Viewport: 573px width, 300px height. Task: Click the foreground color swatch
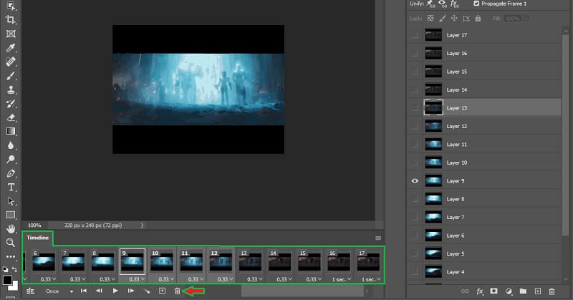pyautogui.click(x=7, y=279)
